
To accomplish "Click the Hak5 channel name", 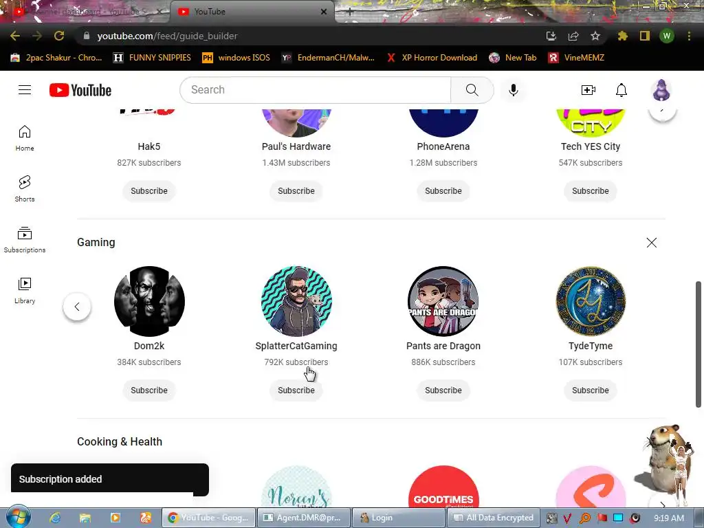I will (x=149, y=146).
